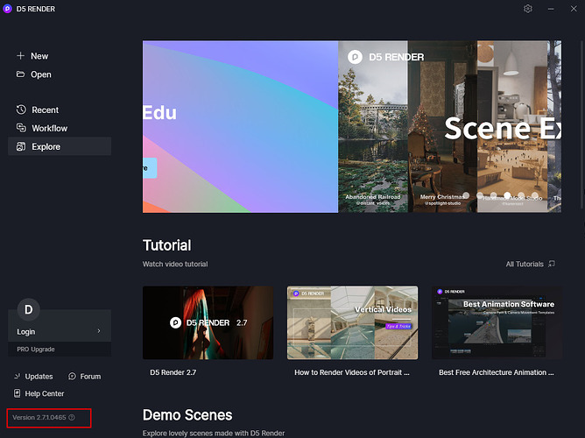Click the Version 2.7.1.0465 text
This screenshot has width=585, height=438.
[39, 417]
